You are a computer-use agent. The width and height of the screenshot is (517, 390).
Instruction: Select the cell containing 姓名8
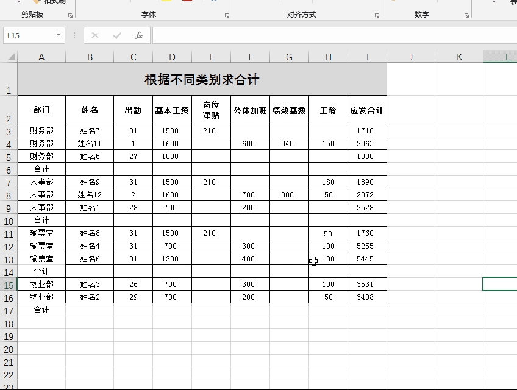pos(90,233)
